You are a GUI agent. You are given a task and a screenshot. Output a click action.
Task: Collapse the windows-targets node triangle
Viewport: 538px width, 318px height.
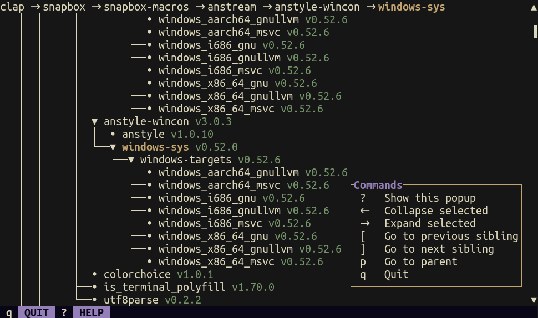pyautogui.click(x=131, y=160)
